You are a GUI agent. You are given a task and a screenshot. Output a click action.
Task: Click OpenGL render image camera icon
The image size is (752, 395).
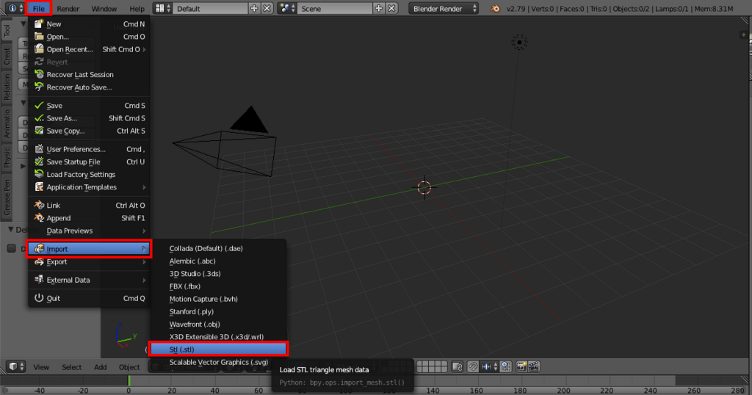(521, 366)
